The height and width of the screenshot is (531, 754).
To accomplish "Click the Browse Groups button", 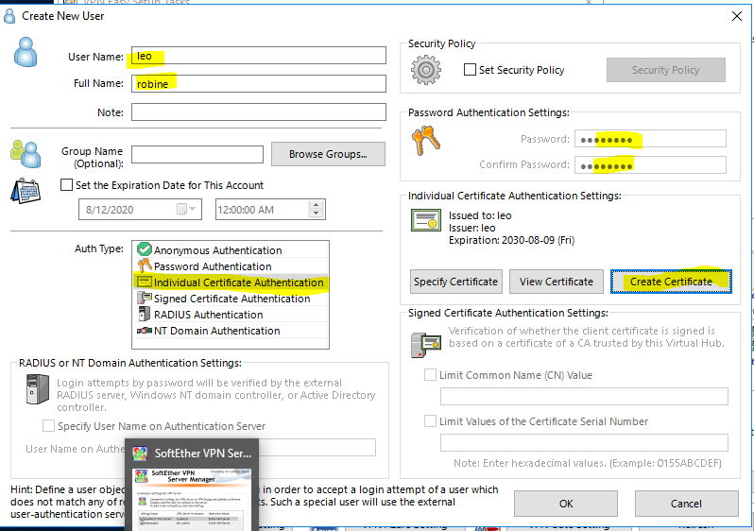I will pyautogui.click(x=328, y=154).
